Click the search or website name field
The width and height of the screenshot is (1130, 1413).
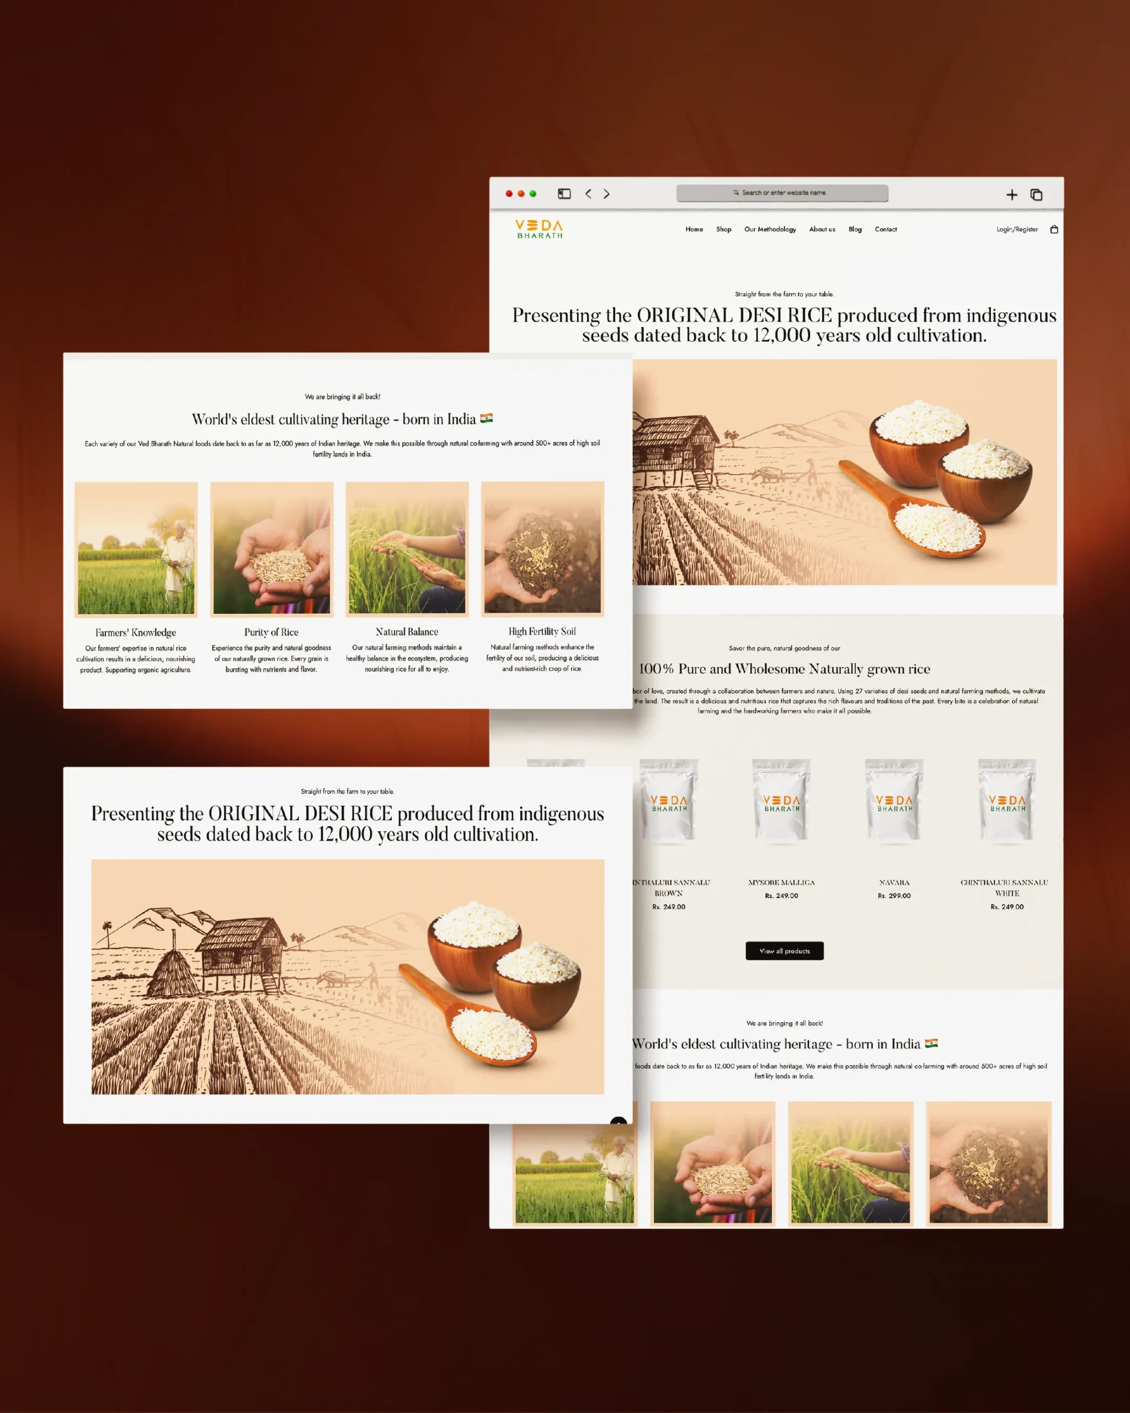(782, 193)
